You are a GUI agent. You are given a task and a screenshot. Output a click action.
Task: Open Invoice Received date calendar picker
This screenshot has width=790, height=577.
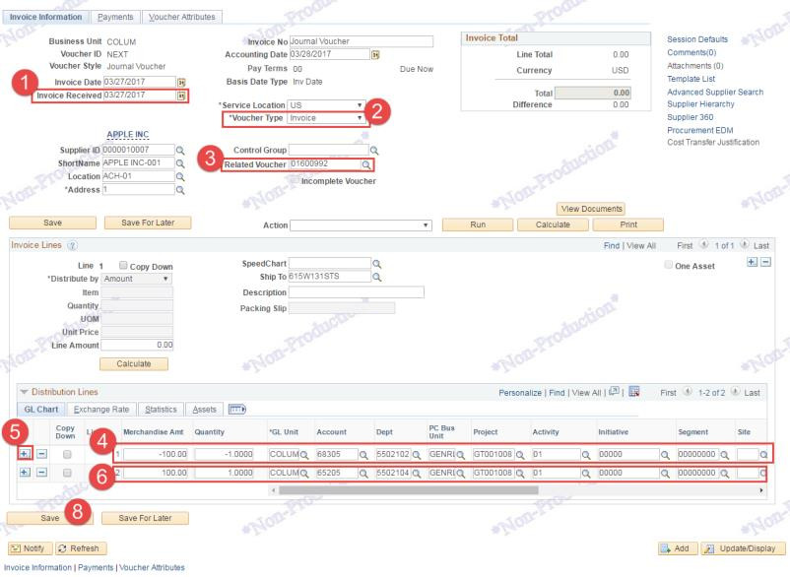tap(180, 96)
